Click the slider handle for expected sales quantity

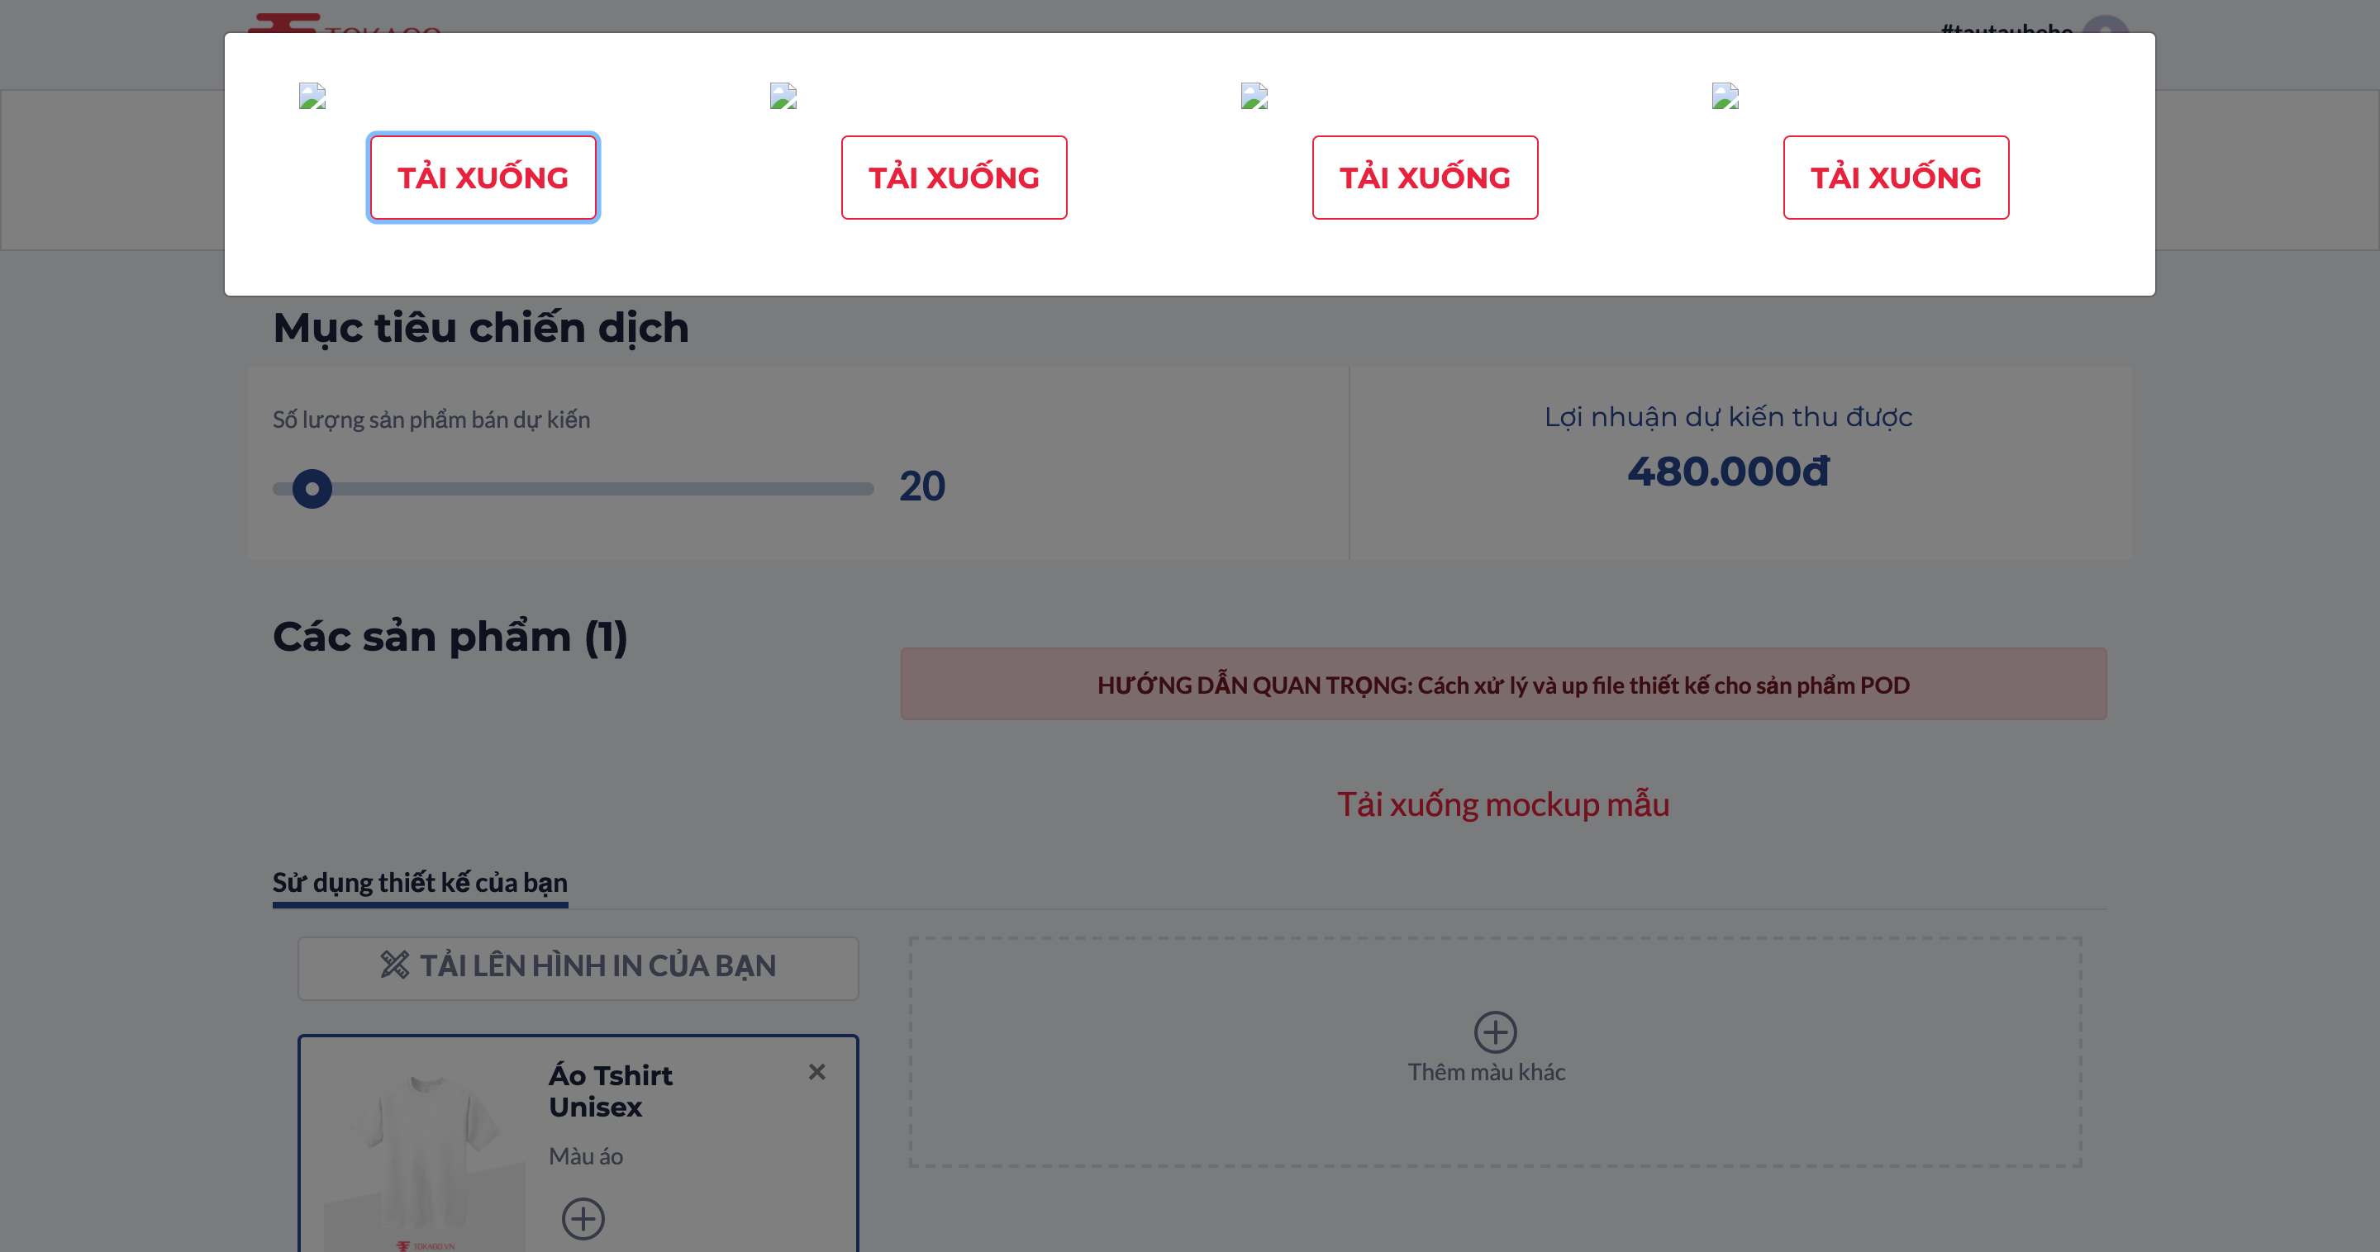tap(312, 488)
